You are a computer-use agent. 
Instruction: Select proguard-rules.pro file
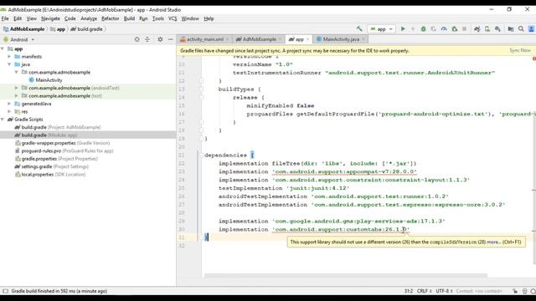(64, 150)
